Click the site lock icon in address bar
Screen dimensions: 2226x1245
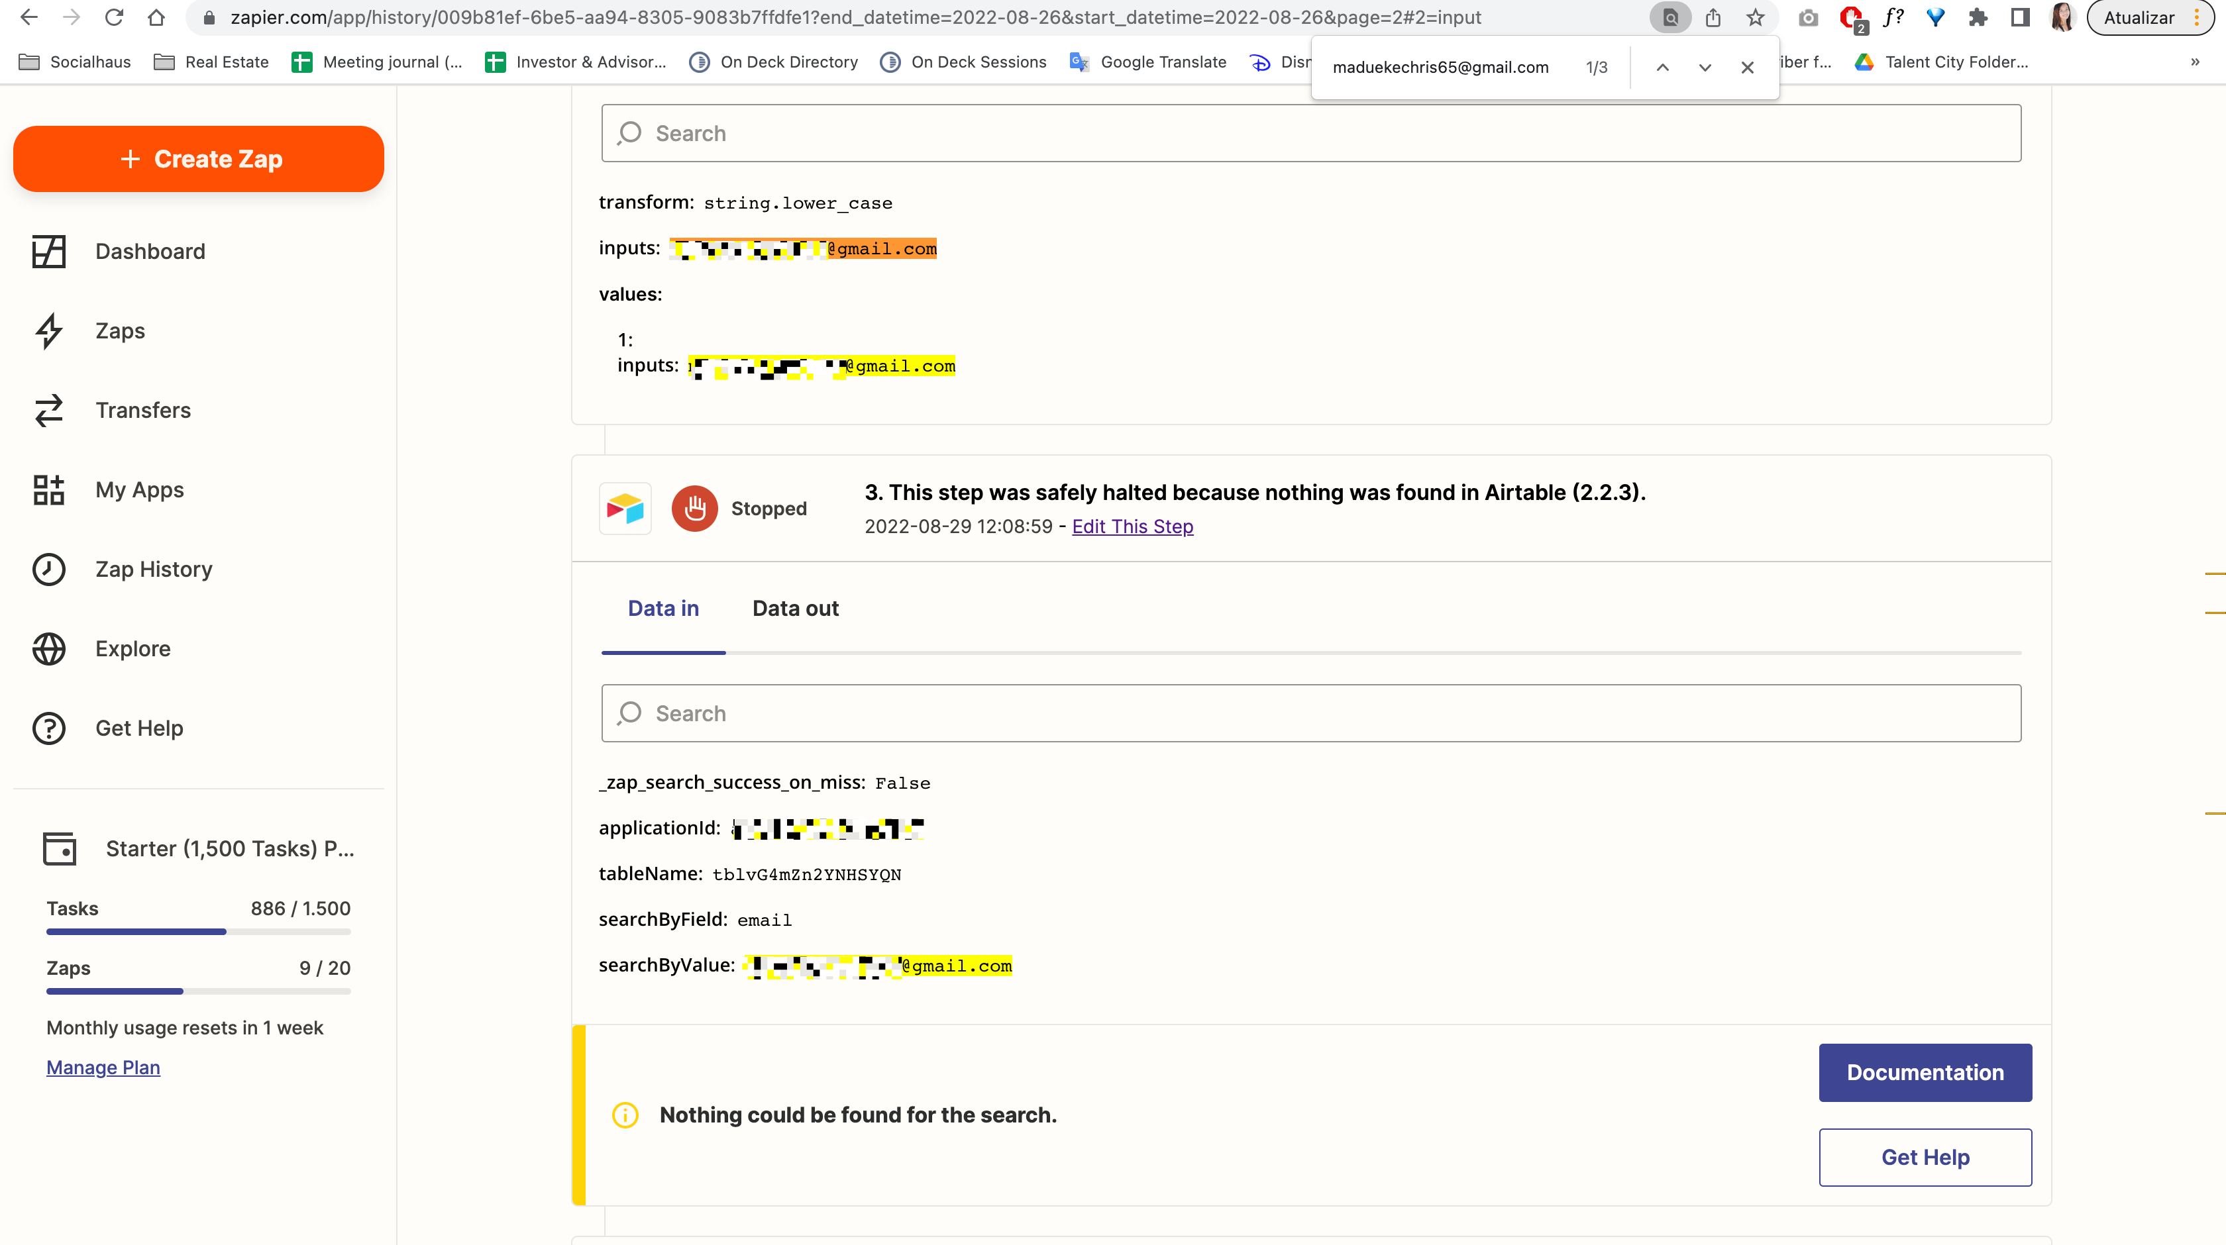point(208,17)
